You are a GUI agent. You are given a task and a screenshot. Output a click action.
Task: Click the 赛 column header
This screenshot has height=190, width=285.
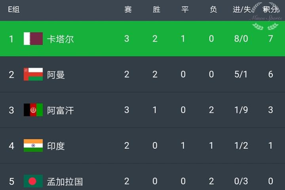pos(128,9)
